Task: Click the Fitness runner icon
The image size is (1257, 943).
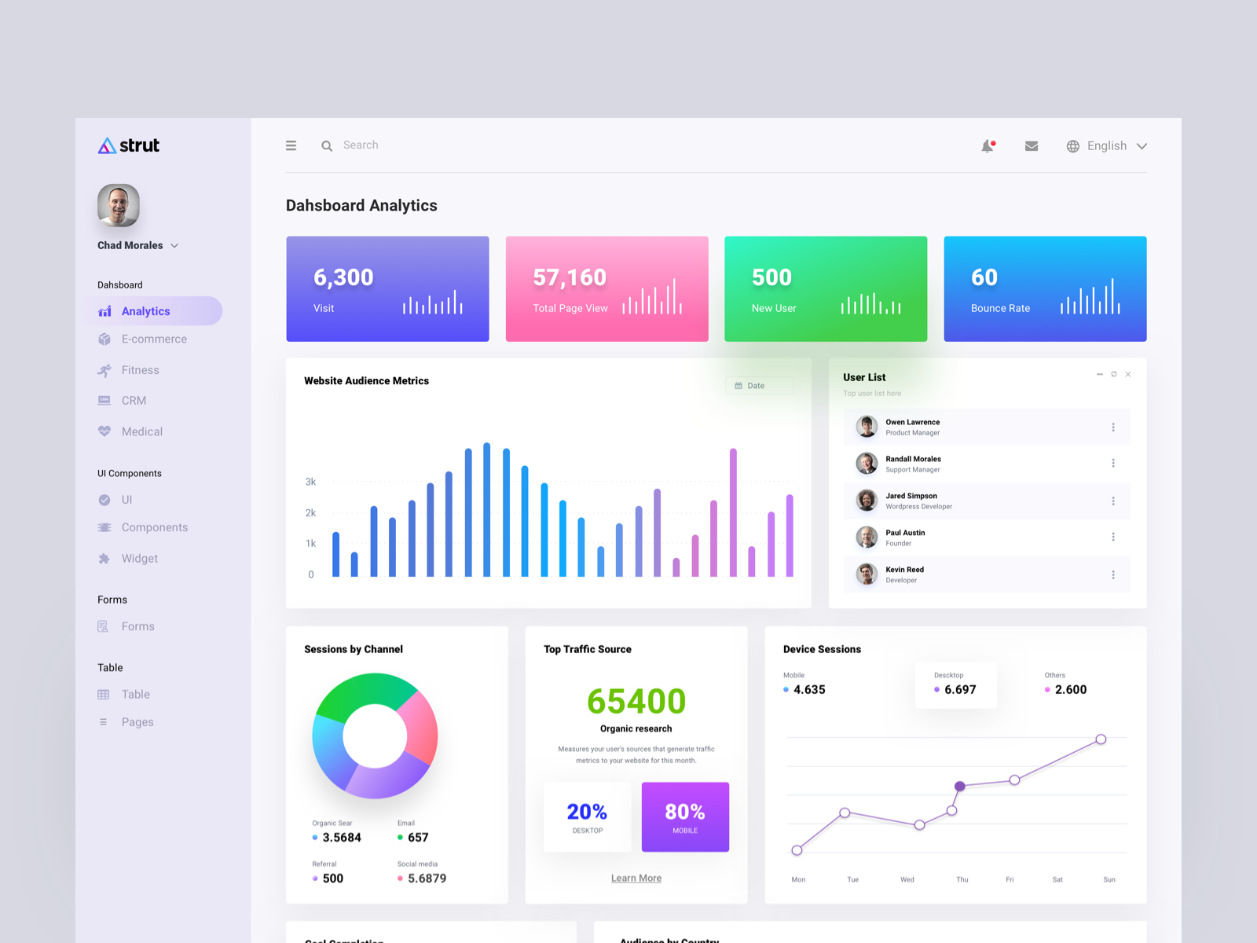Action: pos(104,370)
